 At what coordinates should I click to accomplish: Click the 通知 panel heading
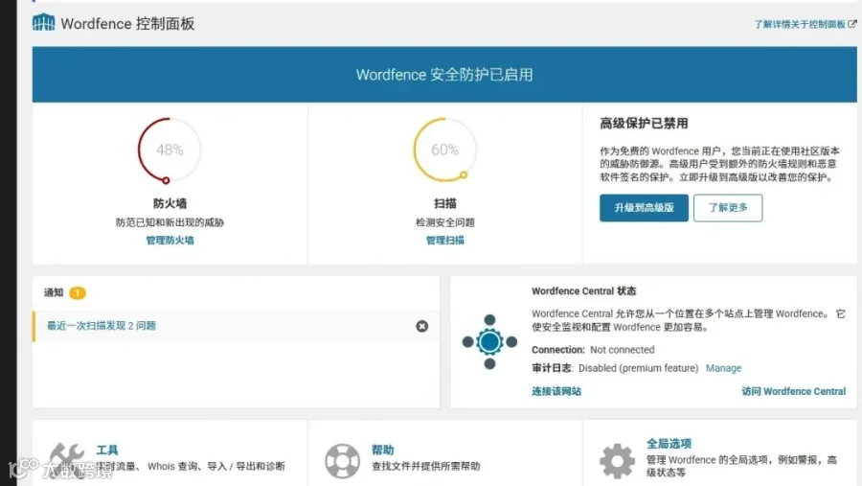(x=54, y=292)
